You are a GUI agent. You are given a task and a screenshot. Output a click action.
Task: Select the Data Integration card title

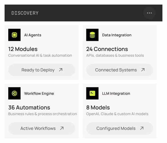[x=117, y=35]
